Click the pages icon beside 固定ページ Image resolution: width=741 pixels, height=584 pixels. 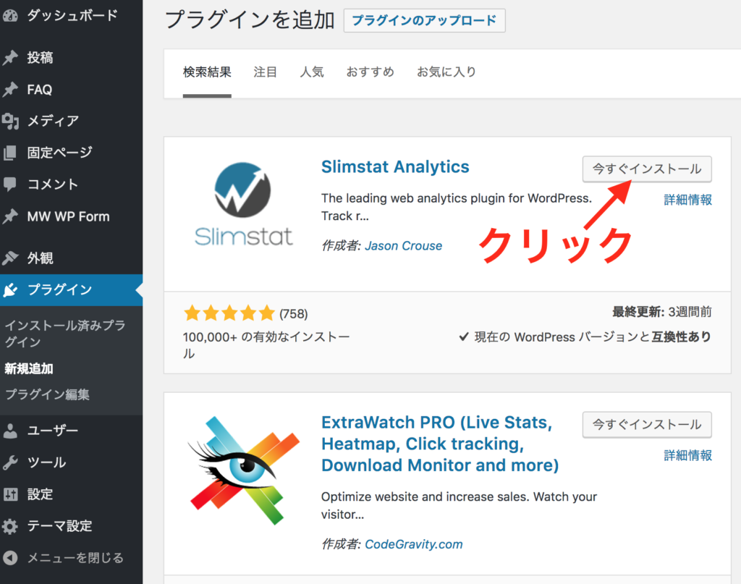pyautogui.click(x=10, y=153)
